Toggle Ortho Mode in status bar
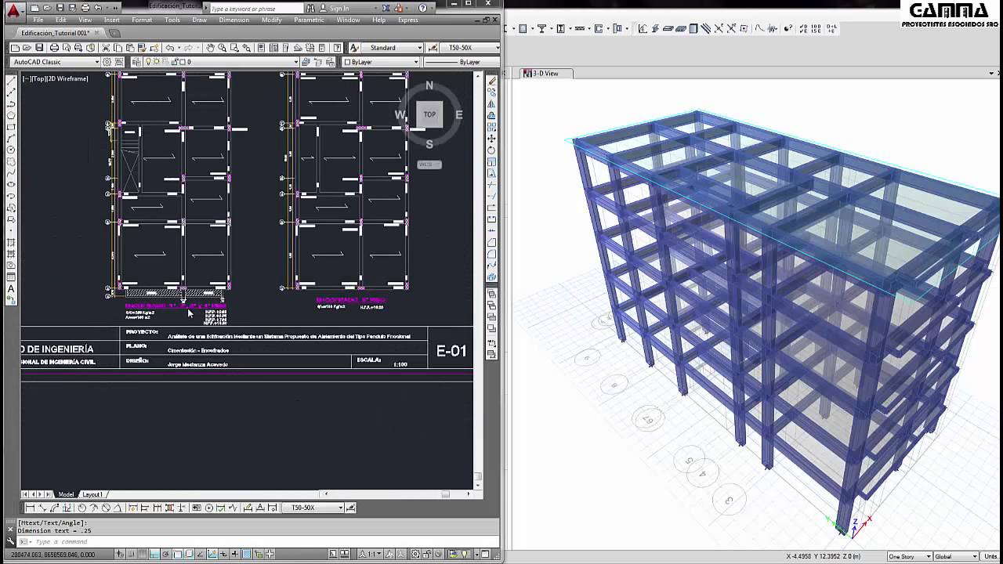This screenshot has height=564, width=1003. tap(154, 554)
